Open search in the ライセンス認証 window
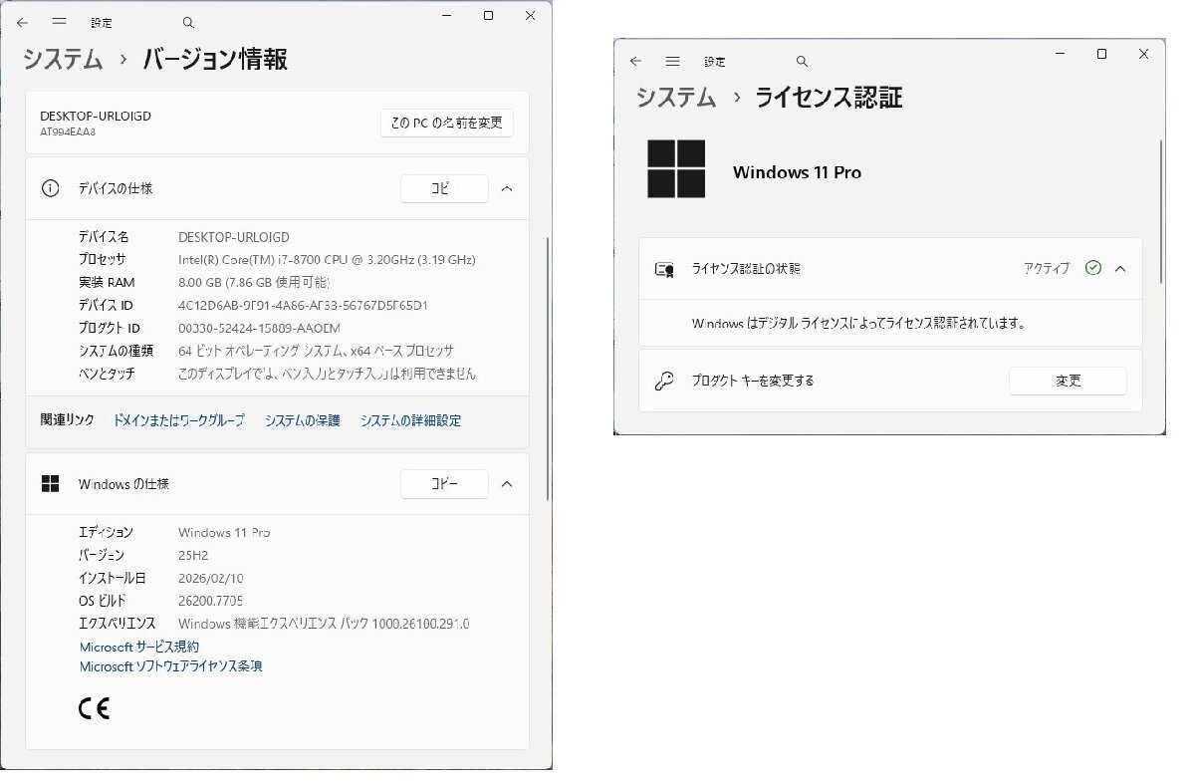The image size is (1195, 784). (x=802, y=61)
